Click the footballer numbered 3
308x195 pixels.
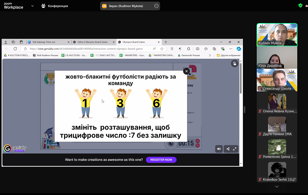coord(121,103)
